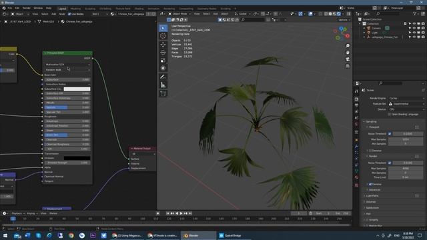Viewport: 427px width, 240px height.
Task: Open the Render menu
Action: pyautogui.click(x=27, y=8)
